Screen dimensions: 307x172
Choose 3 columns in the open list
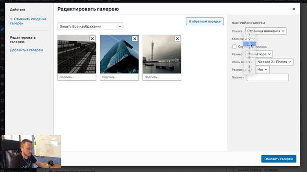coord(249,44)
